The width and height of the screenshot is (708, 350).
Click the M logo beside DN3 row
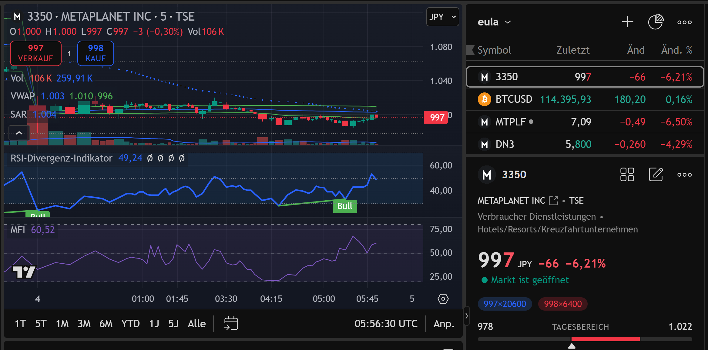[484, 144]
